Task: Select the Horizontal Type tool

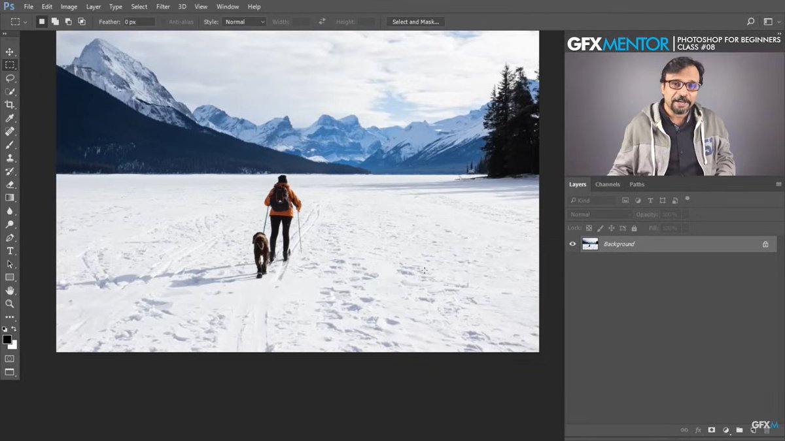Action: (x=10, y=251)
